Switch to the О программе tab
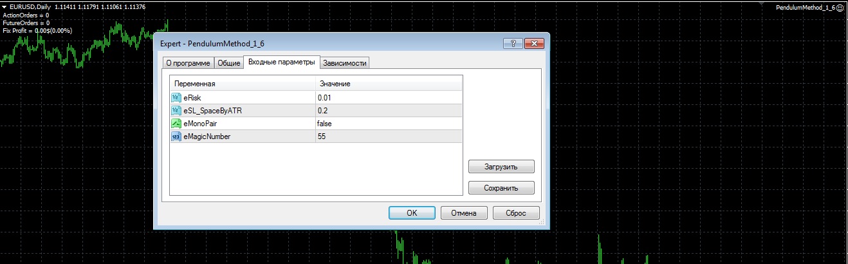 click(x=187, y=63)
